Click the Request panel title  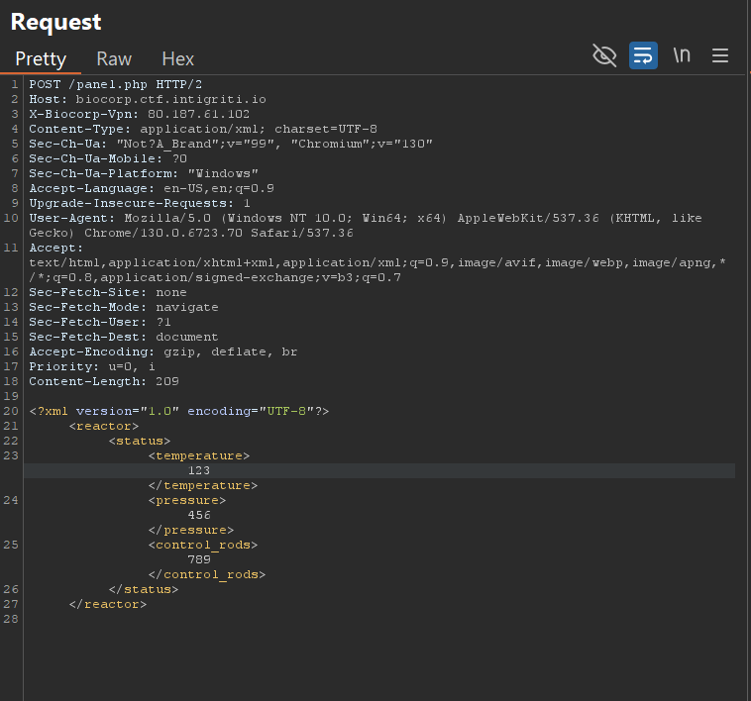[x=56, y=21]
